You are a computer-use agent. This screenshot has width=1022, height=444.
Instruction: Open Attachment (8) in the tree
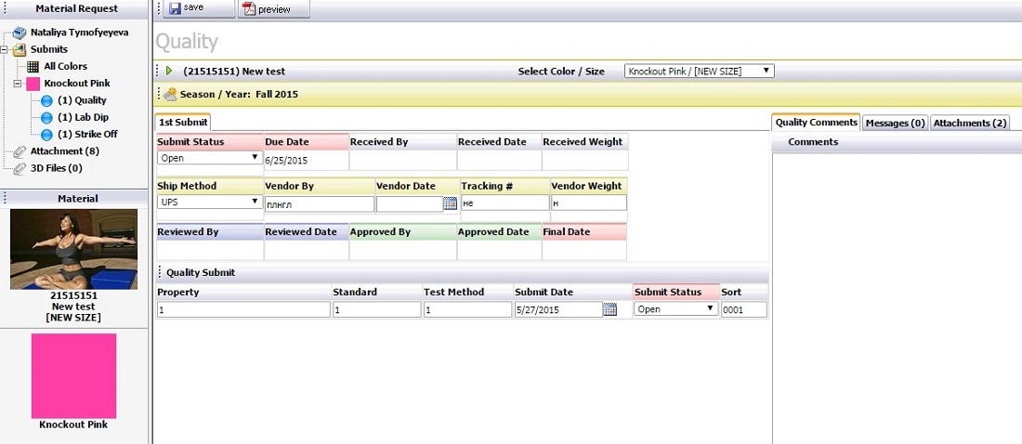click(64, 151)
